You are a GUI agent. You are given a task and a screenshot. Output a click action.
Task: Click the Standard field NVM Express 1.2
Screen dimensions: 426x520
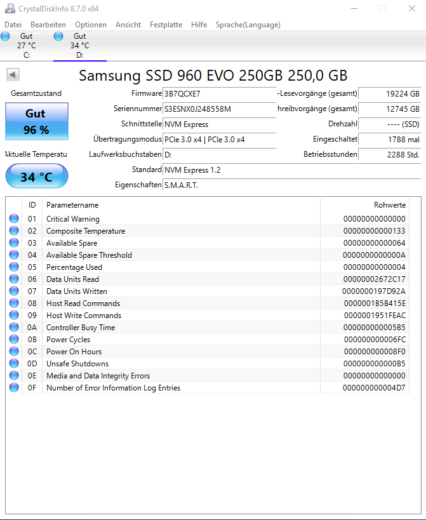292,170
